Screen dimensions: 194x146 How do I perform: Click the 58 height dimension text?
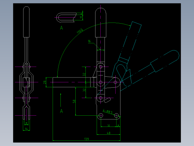[74, 101]
